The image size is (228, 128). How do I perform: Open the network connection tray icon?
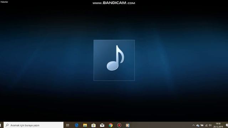[206, 125]
